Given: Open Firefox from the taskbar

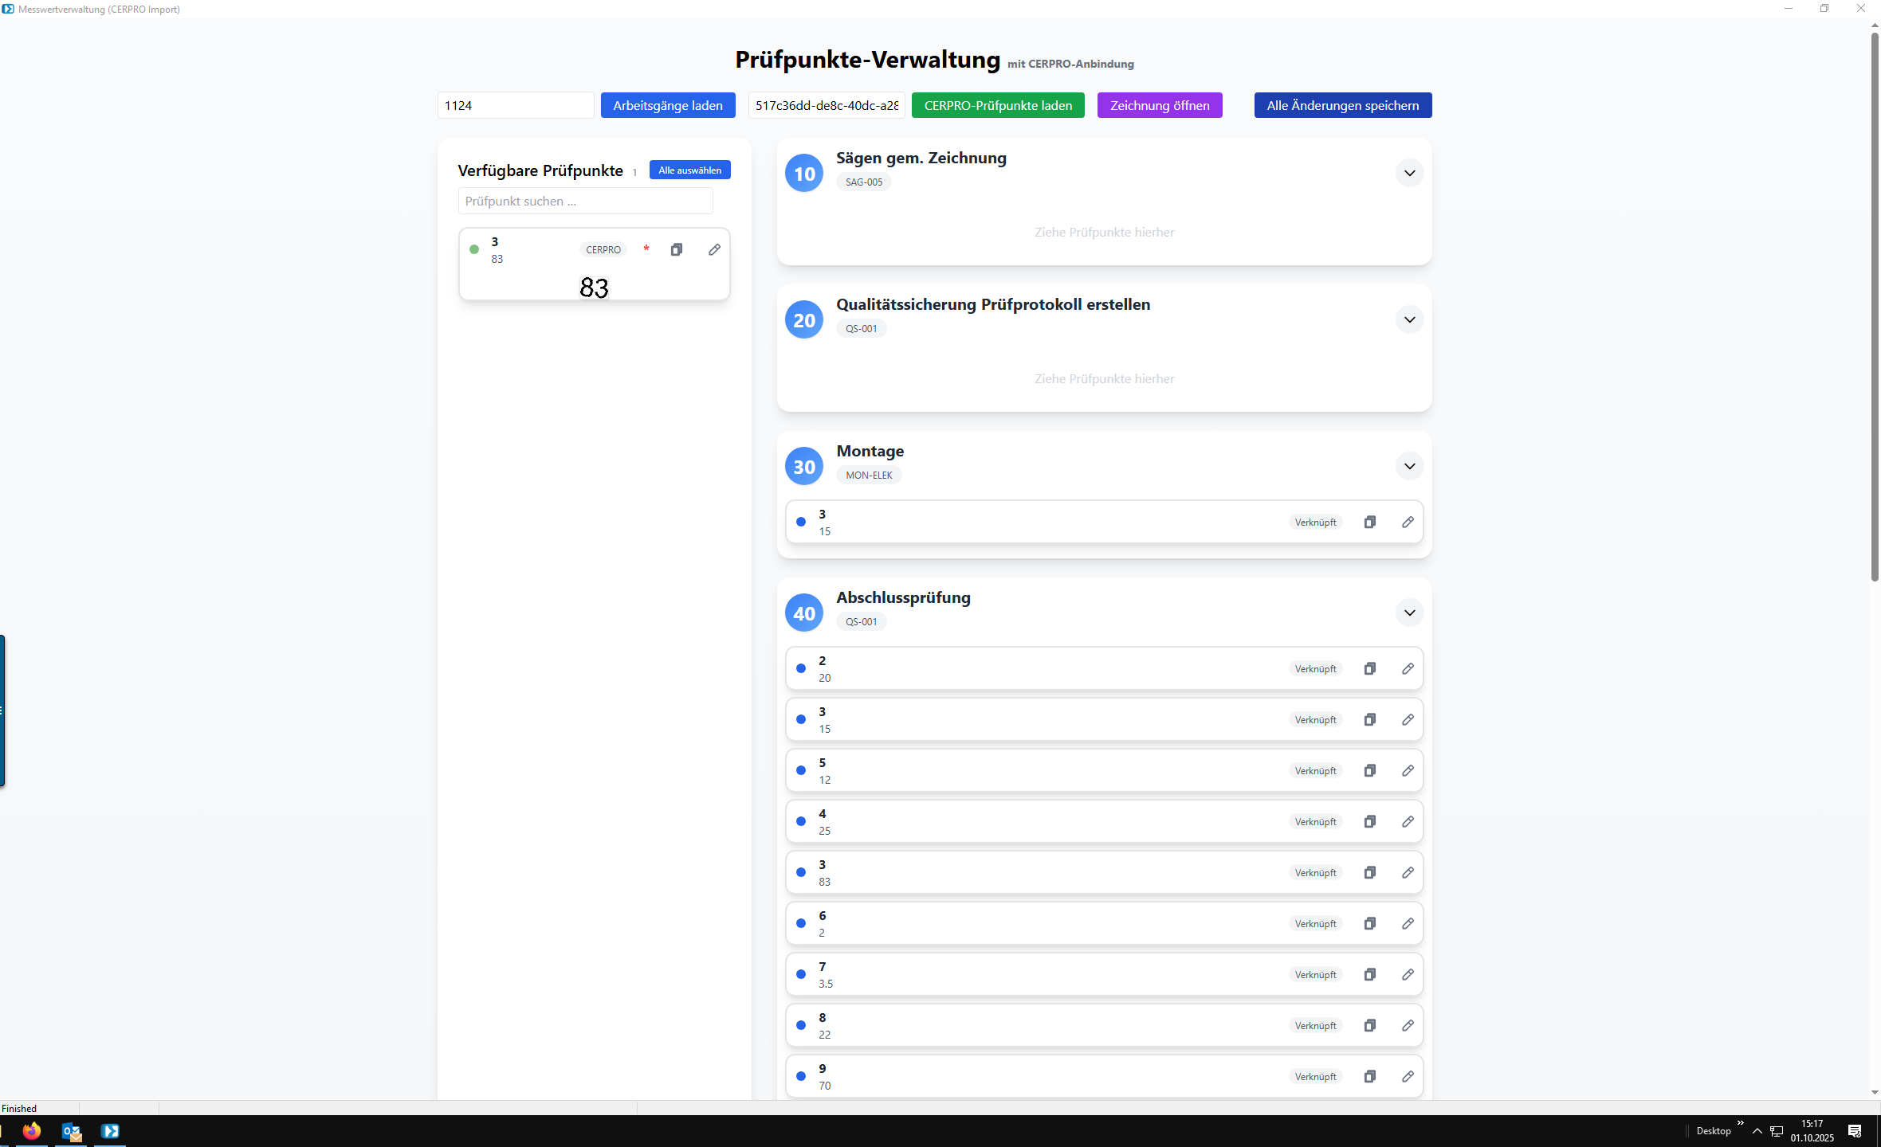Looking at the screenshot, I should pos(32,1130).
